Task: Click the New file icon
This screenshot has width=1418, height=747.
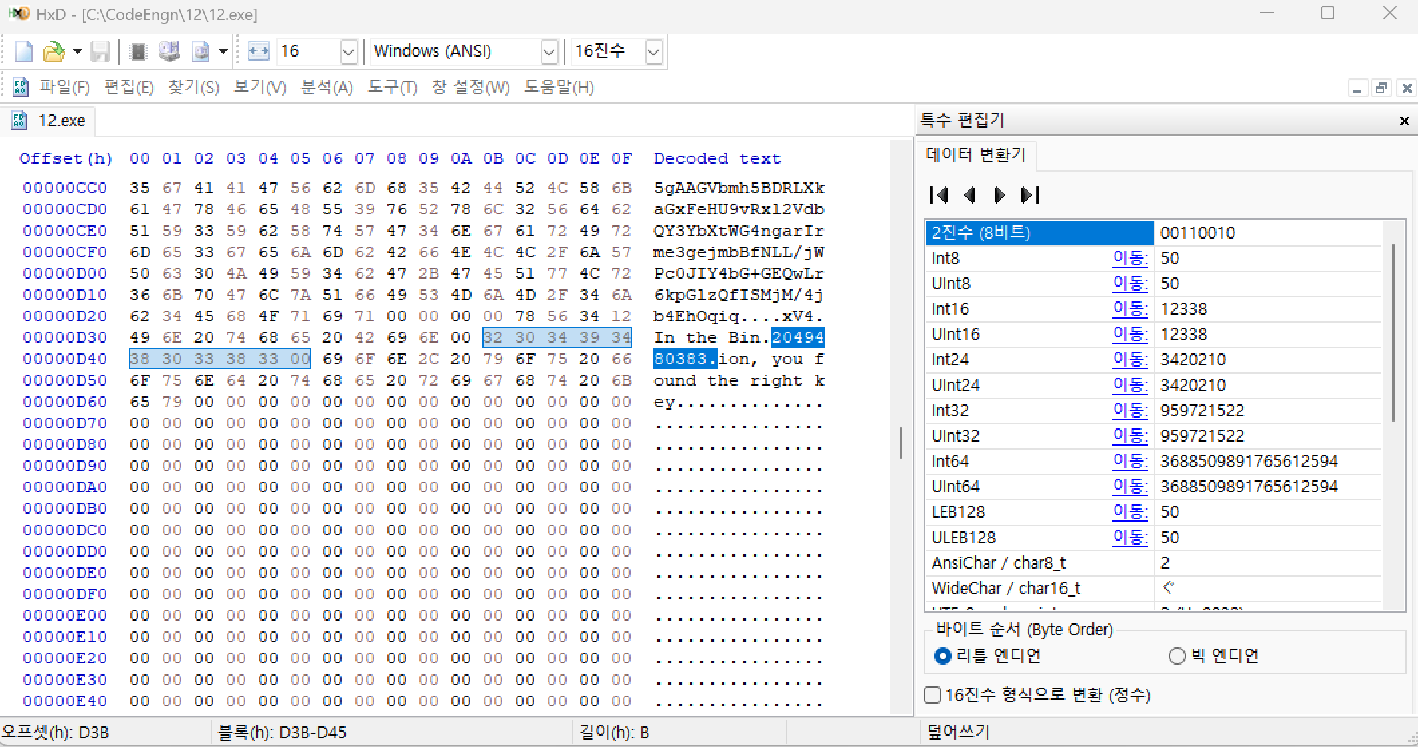Action: click(24, 51)
